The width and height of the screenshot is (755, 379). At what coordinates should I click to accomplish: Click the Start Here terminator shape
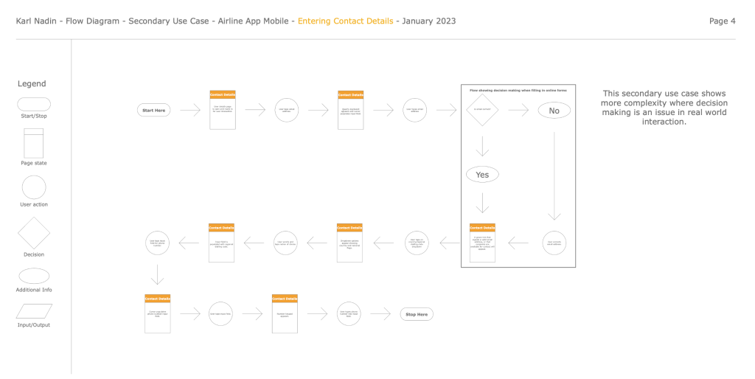[x=154, y=110]
